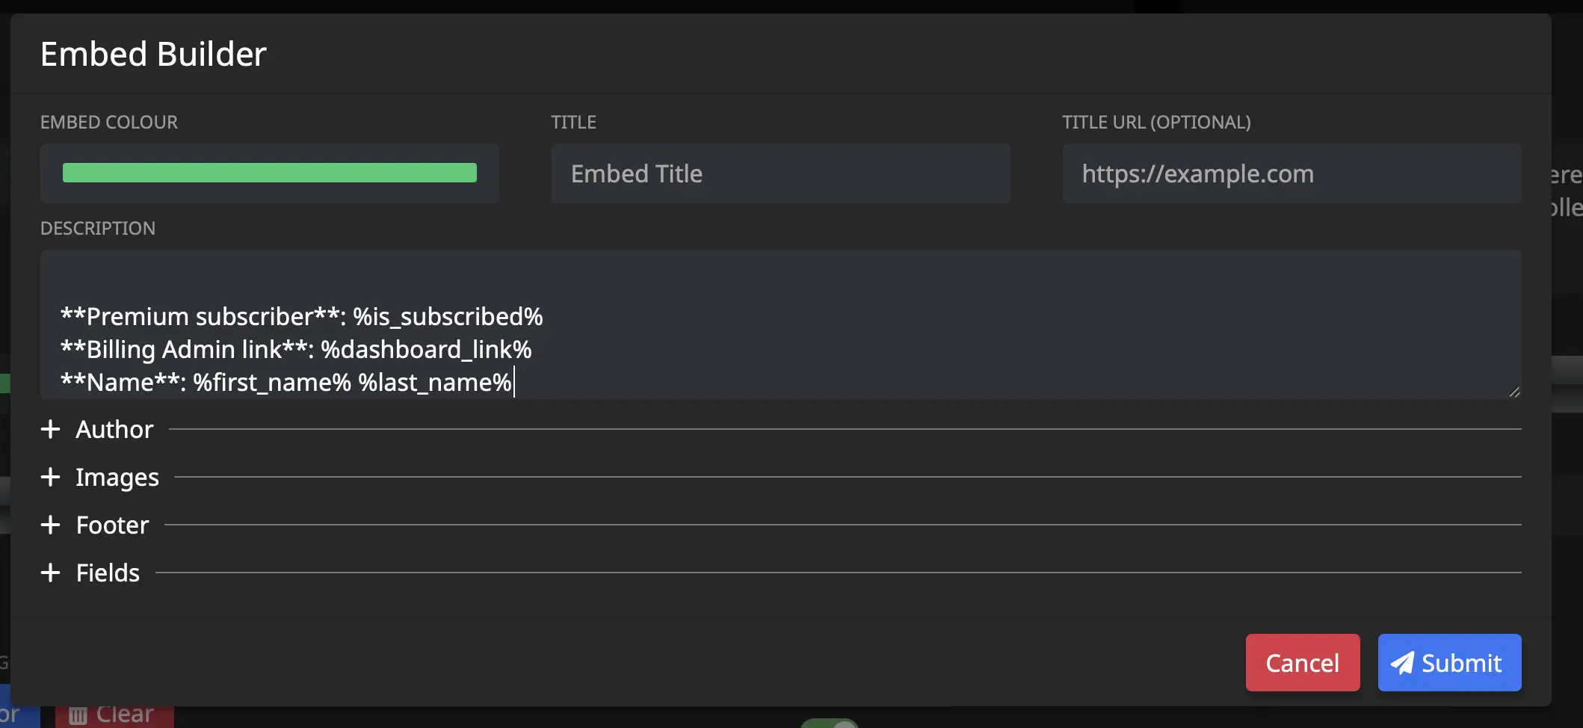Click the Embed Title input field

pos(780,173)
